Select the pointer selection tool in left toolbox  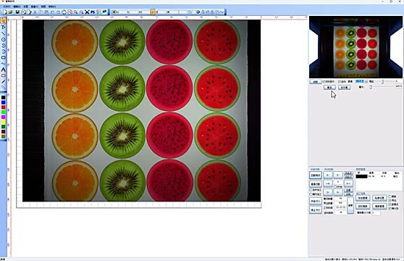[4, 20]
